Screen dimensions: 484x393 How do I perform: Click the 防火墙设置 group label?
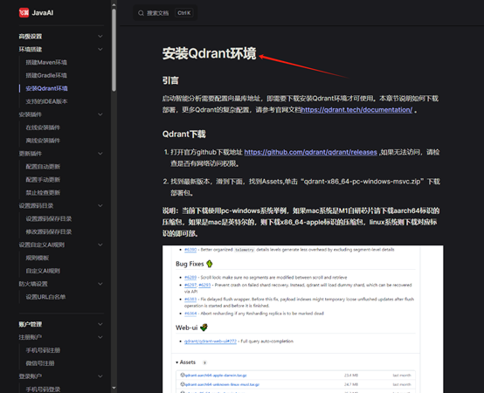[33, 284]
